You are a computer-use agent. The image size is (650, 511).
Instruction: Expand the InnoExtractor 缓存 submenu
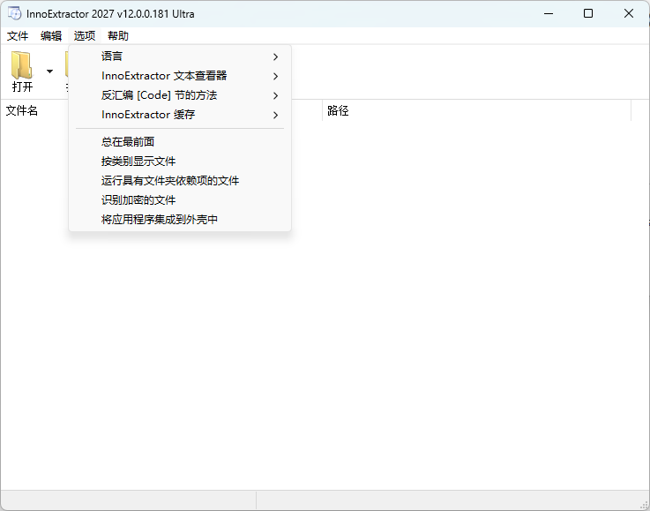[x=180, y=115]
